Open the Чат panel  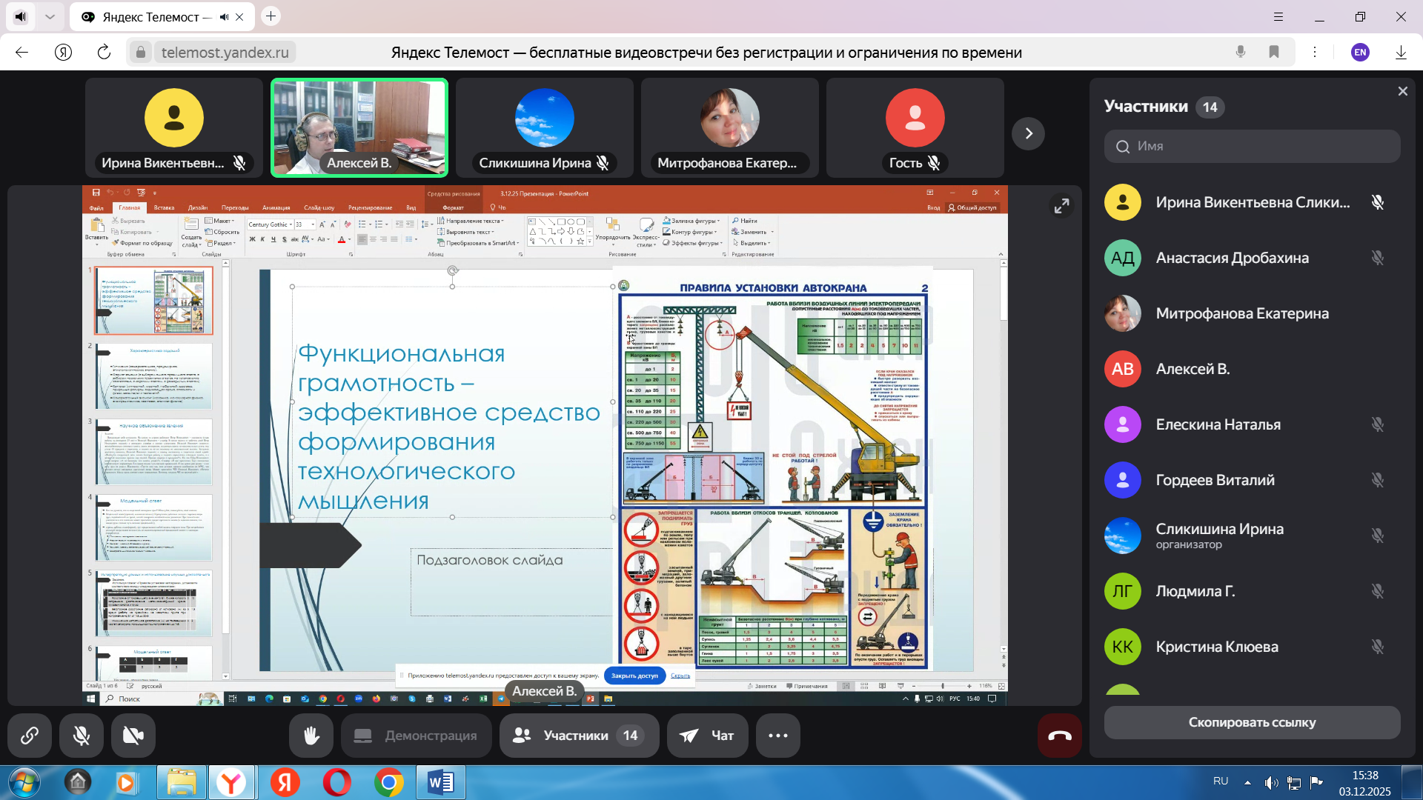tap(707, 736)
